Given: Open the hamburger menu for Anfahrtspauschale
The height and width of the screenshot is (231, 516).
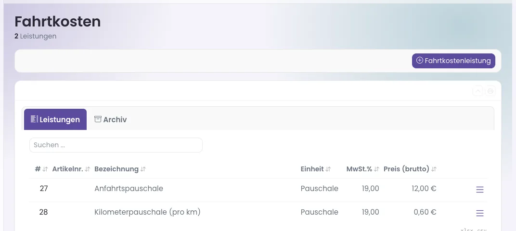Looking at the screenshot, I should (x=480, y=190).
